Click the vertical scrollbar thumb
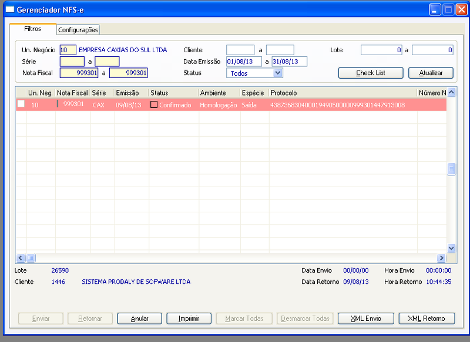Screen dimensions: 470x342 pos(451,169)
